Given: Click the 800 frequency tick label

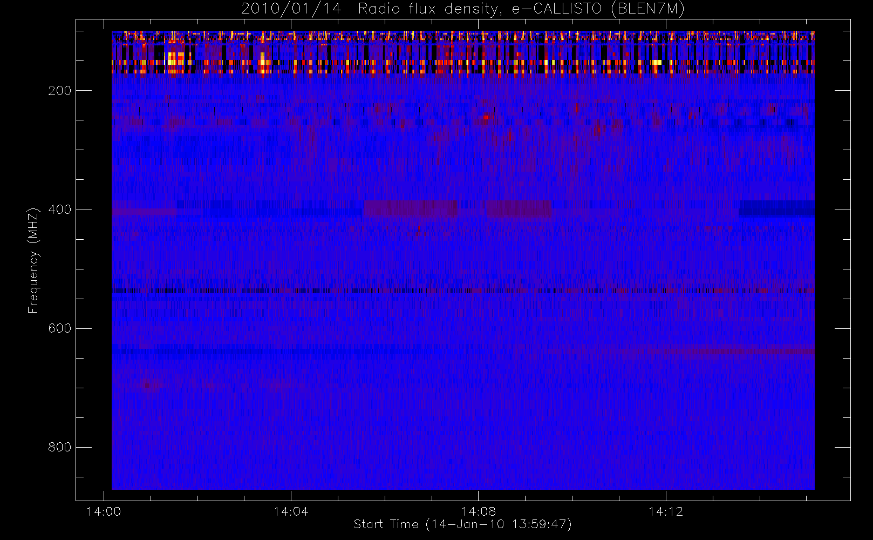Looking at the screenshot, I should (60, 447).
